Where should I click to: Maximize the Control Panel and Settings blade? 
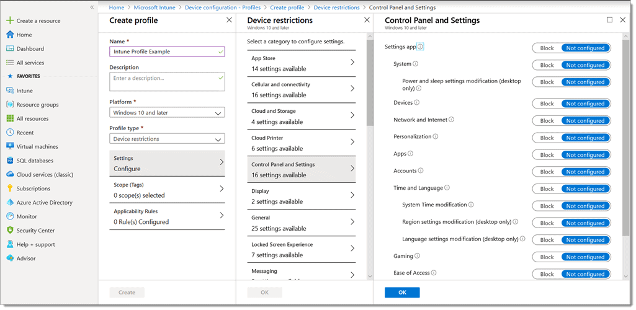(x=610, y=20)
